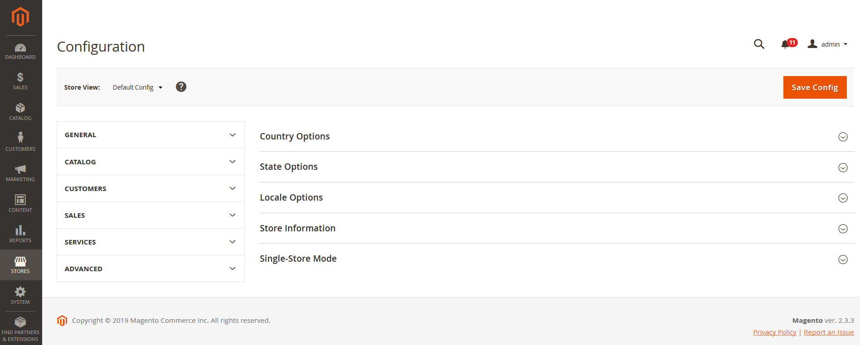This screenshot has width=860, height=345.
Task: Open the Catalog box icon
Action: pyautogui.click(x=20, y=108)
